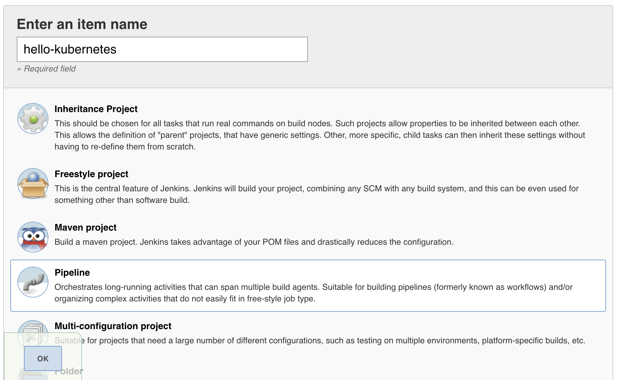
Task: Click the Enter an item name heading
Action: click(82, 24)
